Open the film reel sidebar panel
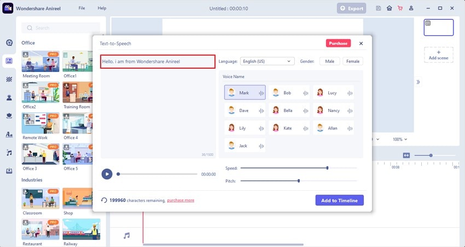The width and height of the screenshot is (465, 247). [x=9, y=43]
